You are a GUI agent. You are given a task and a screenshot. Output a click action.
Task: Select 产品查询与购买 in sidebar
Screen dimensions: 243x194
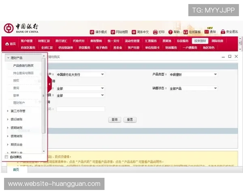23,65
